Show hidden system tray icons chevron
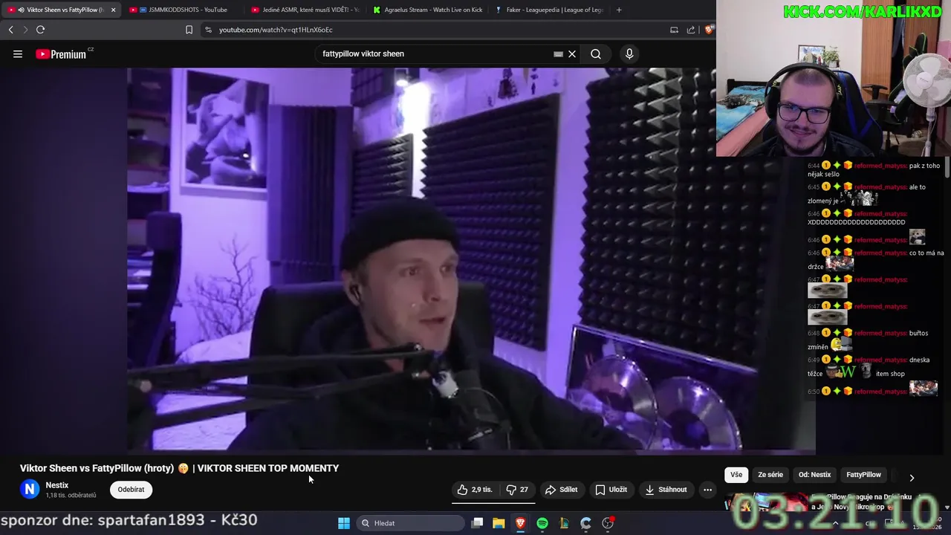The image size is (951, 535). 835,523
